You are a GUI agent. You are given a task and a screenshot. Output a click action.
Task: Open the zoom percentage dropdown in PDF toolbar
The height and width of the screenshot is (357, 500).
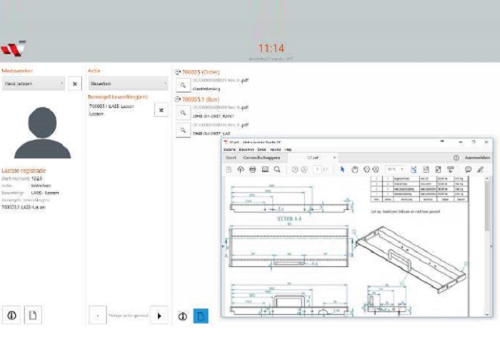pos(394,169)
